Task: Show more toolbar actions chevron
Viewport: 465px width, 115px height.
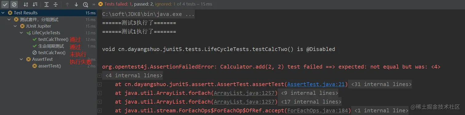Action: pyautogui.click(x=93, y=4)
